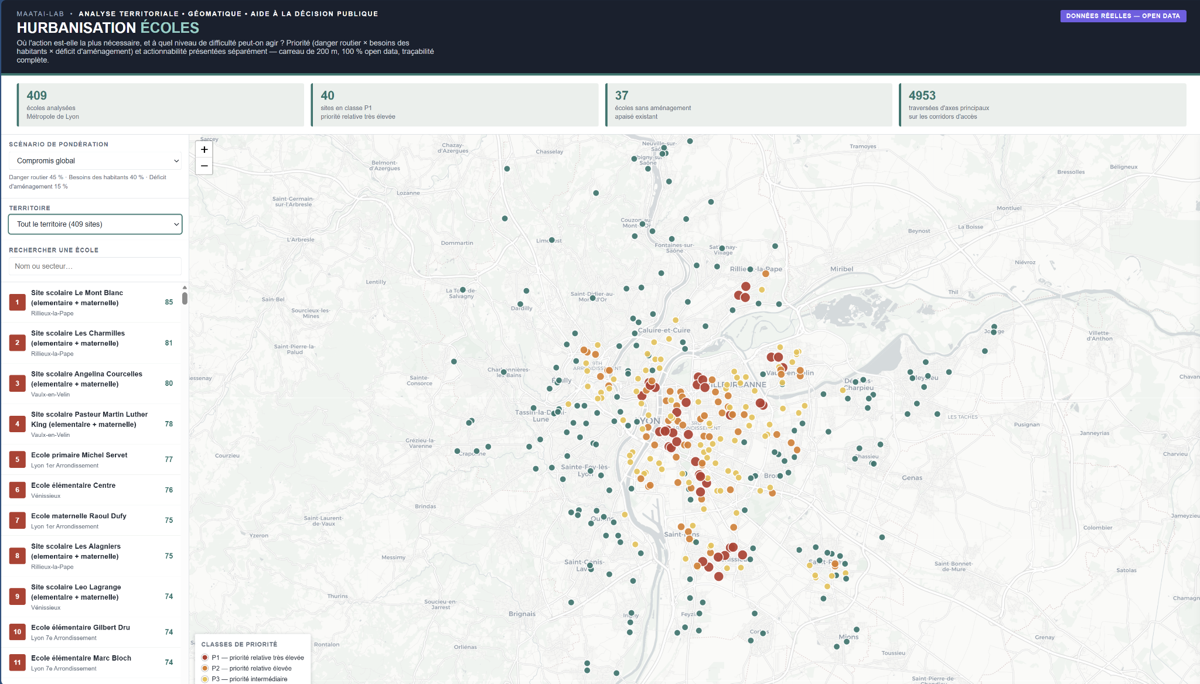Click the Genas map label

(x=912, y=478)
